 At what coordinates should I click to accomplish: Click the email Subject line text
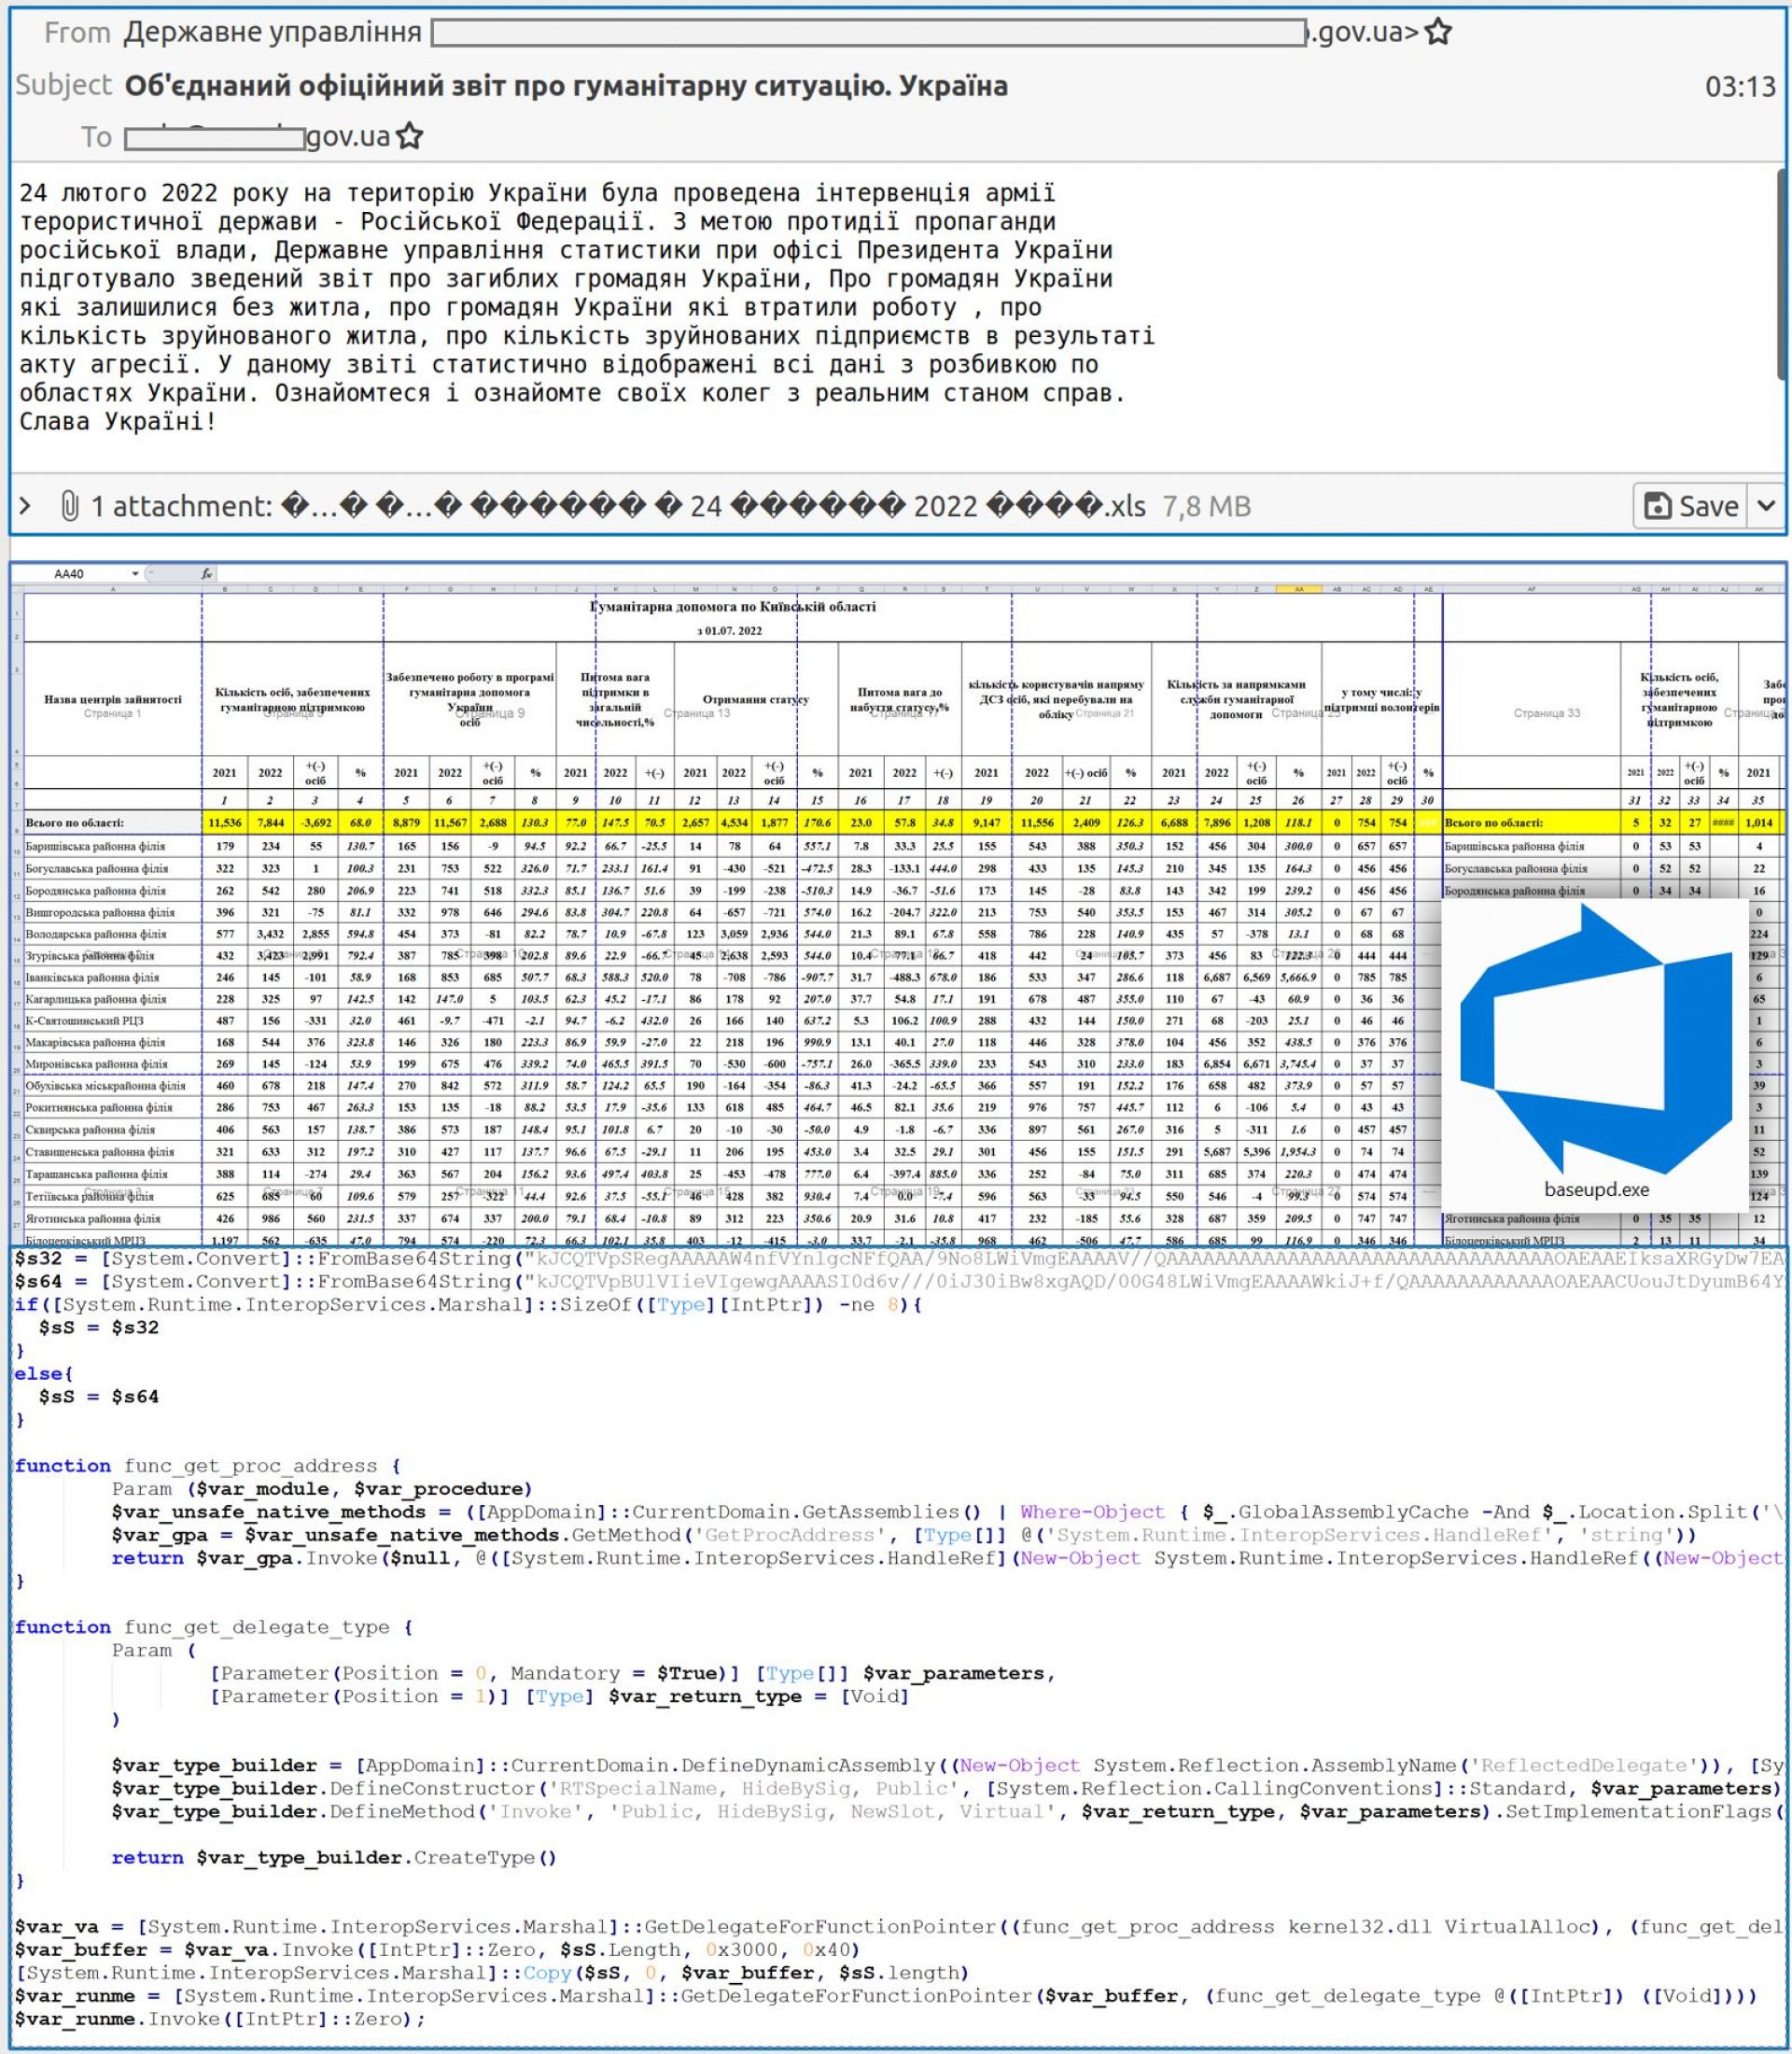[565, 86]
